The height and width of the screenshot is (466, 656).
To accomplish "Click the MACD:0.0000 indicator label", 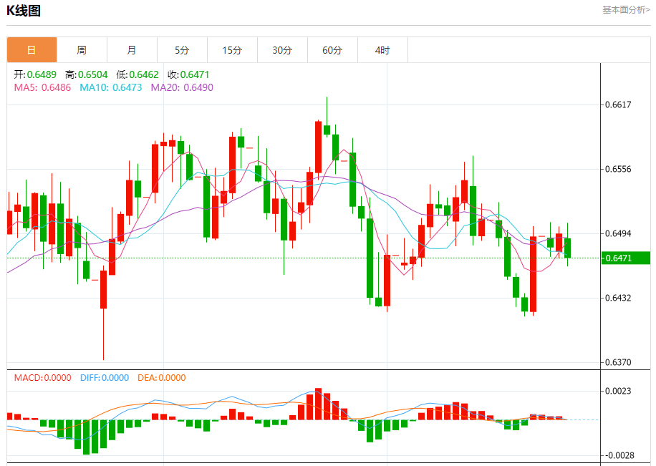I will click(x=43, y=378).
